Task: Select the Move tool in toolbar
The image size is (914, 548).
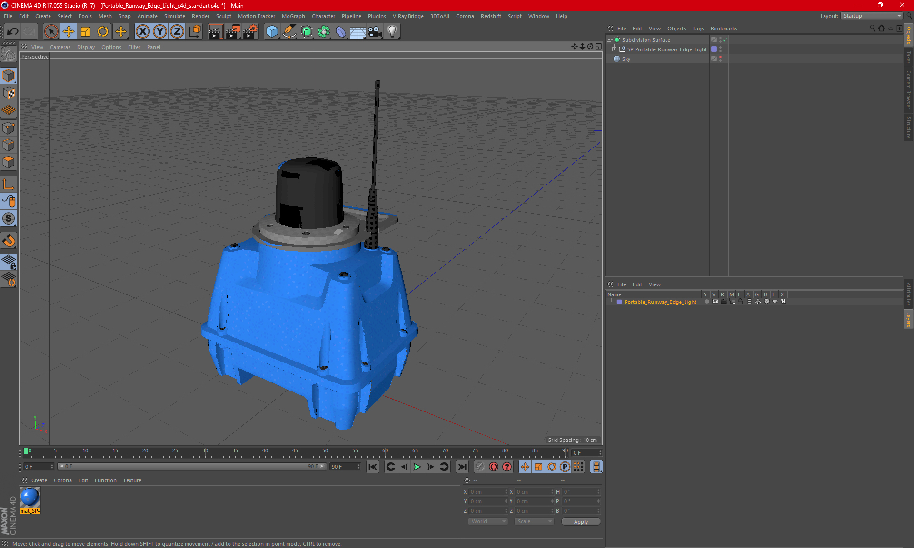Action: (x=69, y=32)
